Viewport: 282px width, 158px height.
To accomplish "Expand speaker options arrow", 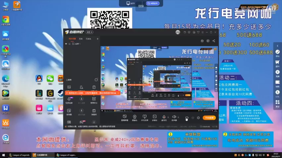I will click(178, 117).
